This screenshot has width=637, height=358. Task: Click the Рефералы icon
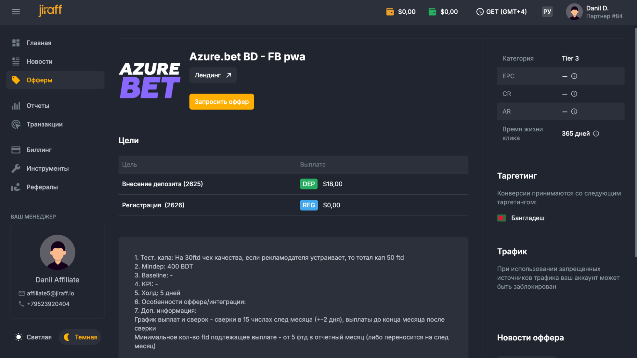tap(16, 187)
